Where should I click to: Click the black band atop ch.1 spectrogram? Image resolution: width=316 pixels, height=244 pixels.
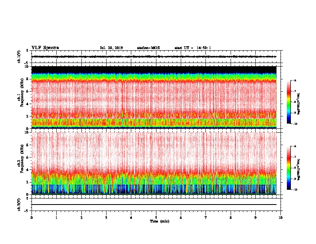154,70
